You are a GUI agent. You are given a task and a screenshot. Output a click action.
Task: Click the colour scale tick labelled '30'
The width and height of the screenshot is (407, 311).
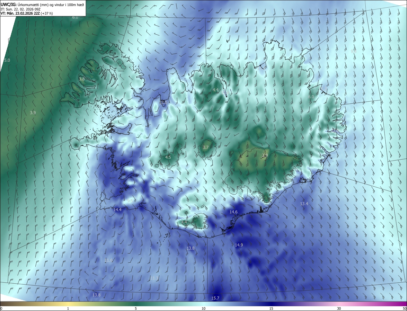339,308
